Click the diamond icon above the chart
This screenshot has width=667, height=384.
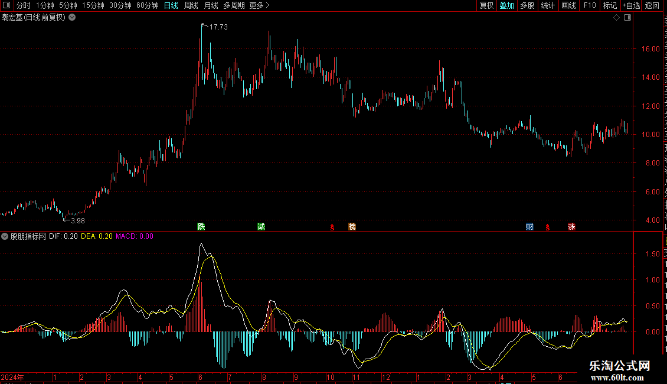click(616, 18)
